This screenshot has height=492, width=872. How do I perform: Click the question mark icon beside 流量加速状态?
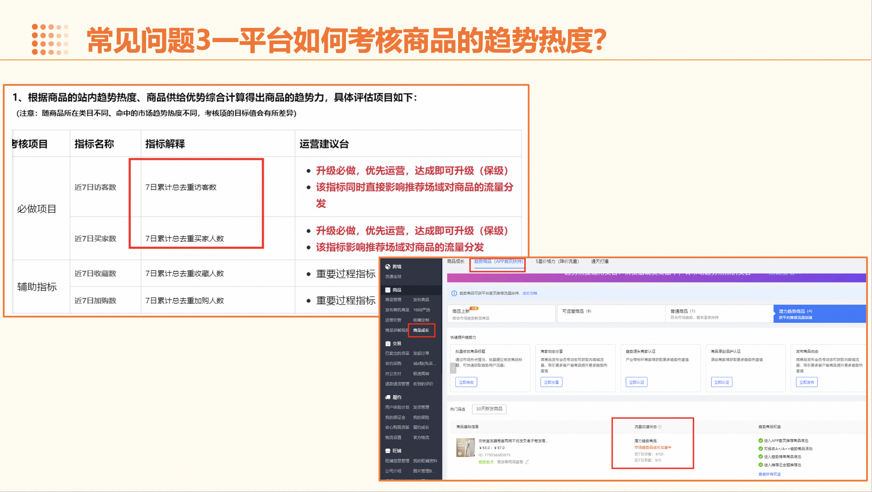point(660,427)
